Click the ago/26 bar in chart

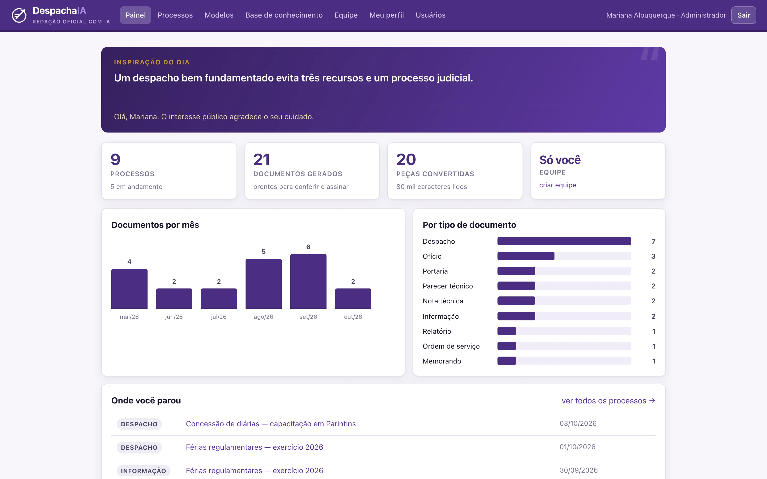coord(263,283)
